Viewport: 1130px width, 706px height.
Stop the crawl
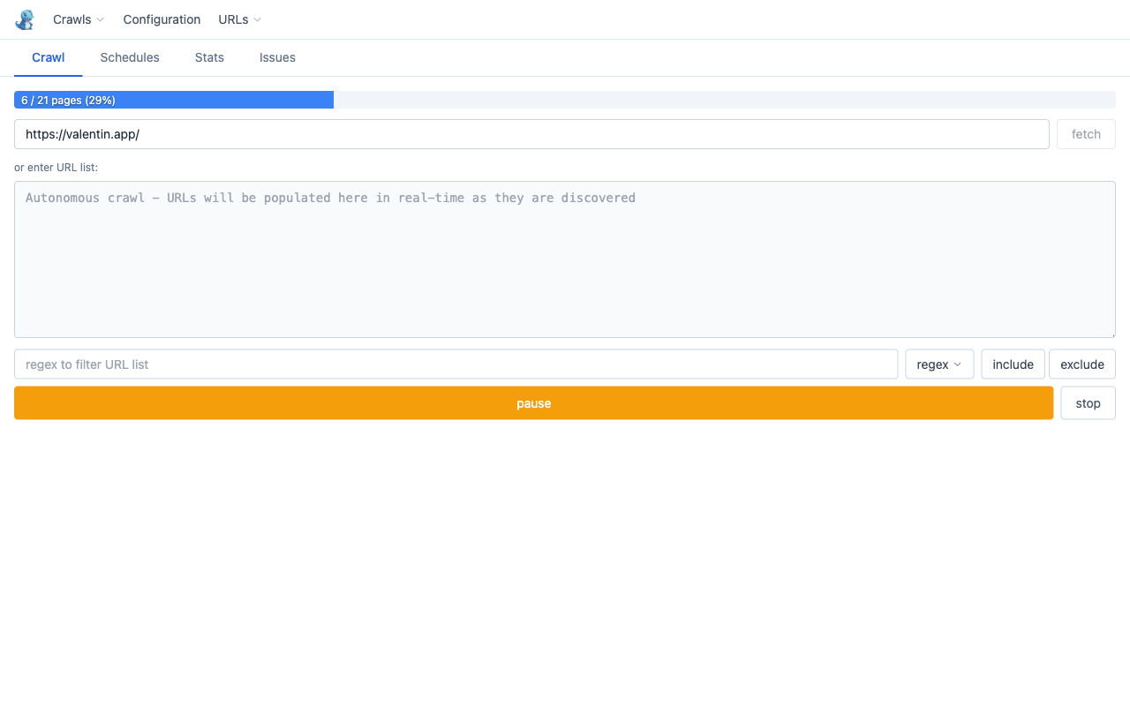pos(1088,403)
